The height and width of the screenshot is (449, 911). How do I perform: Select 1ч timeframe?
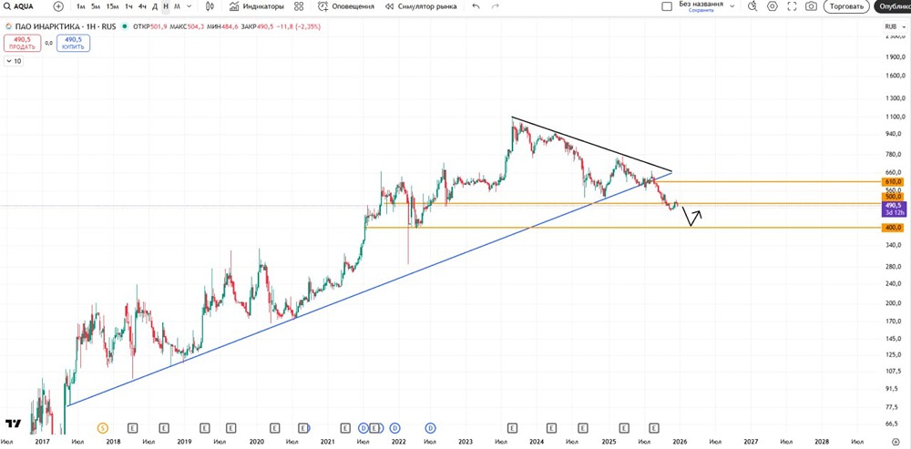pyautogui.click(x=128, y=6)
